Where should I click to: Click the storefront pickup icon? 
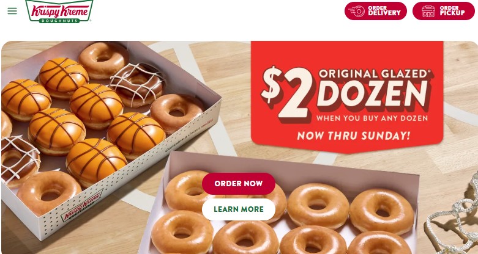coord(428,11)
